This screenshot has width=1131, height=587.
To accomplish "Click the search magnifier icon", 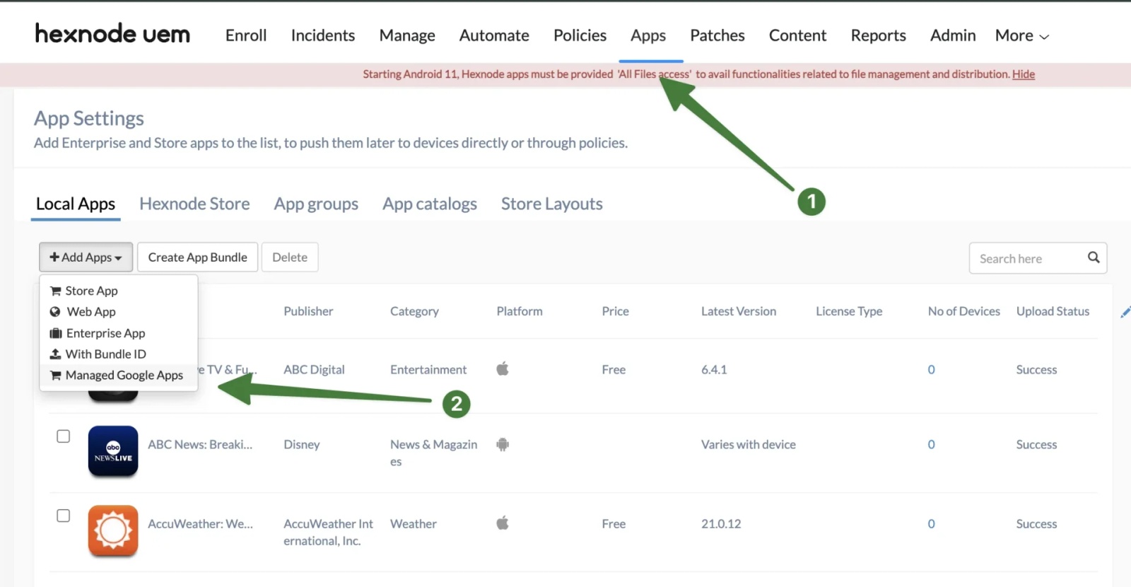I will click(x=1094, y=257).
